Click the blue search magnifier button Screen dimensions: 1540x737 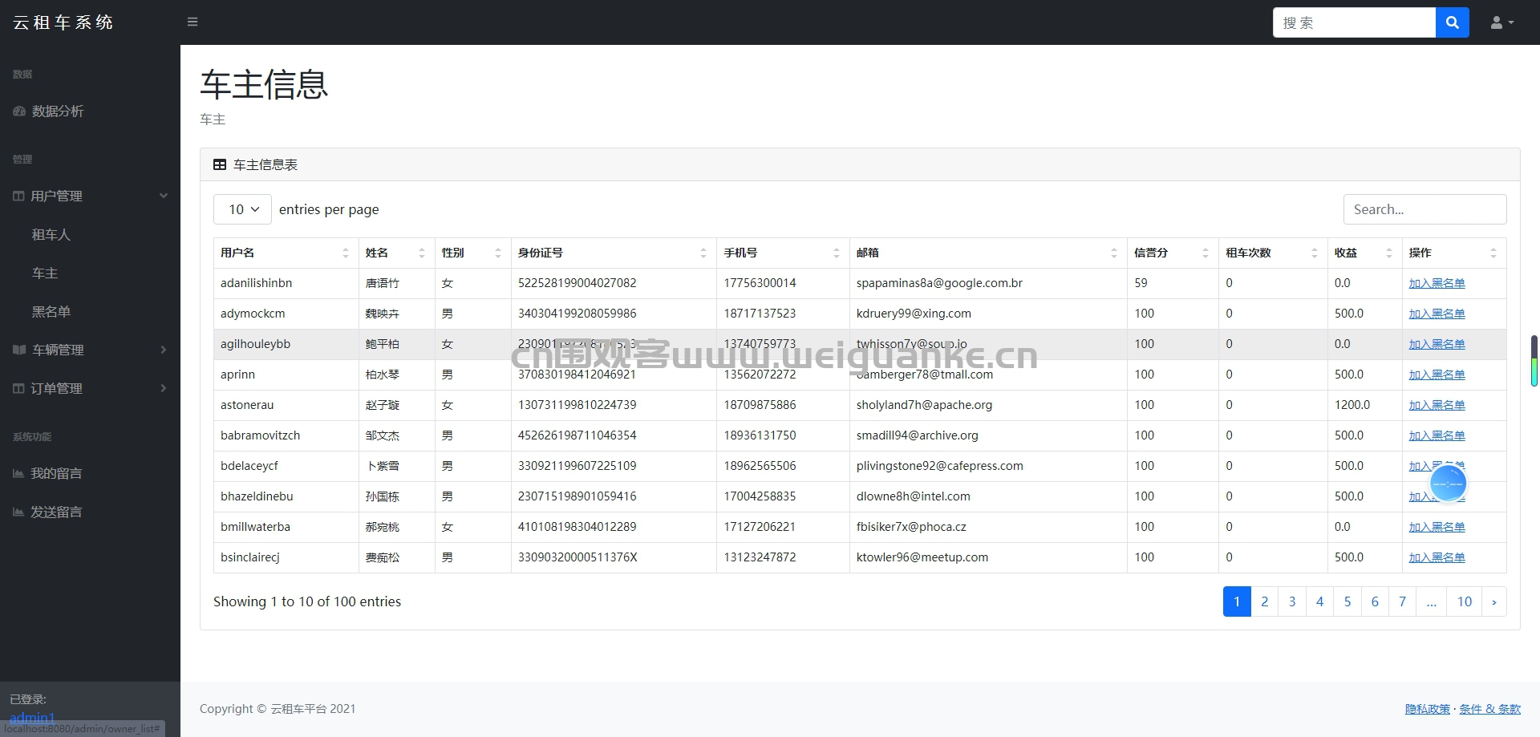click(x=1452, y=22)
